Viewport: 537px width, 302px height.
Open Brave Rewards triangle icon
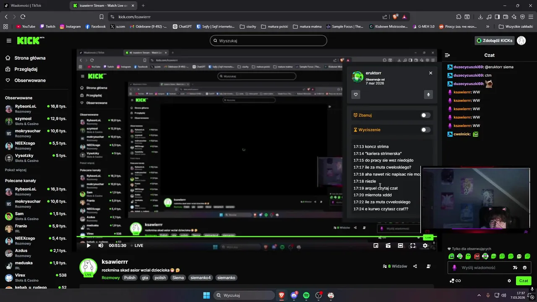tap(404, 17)
